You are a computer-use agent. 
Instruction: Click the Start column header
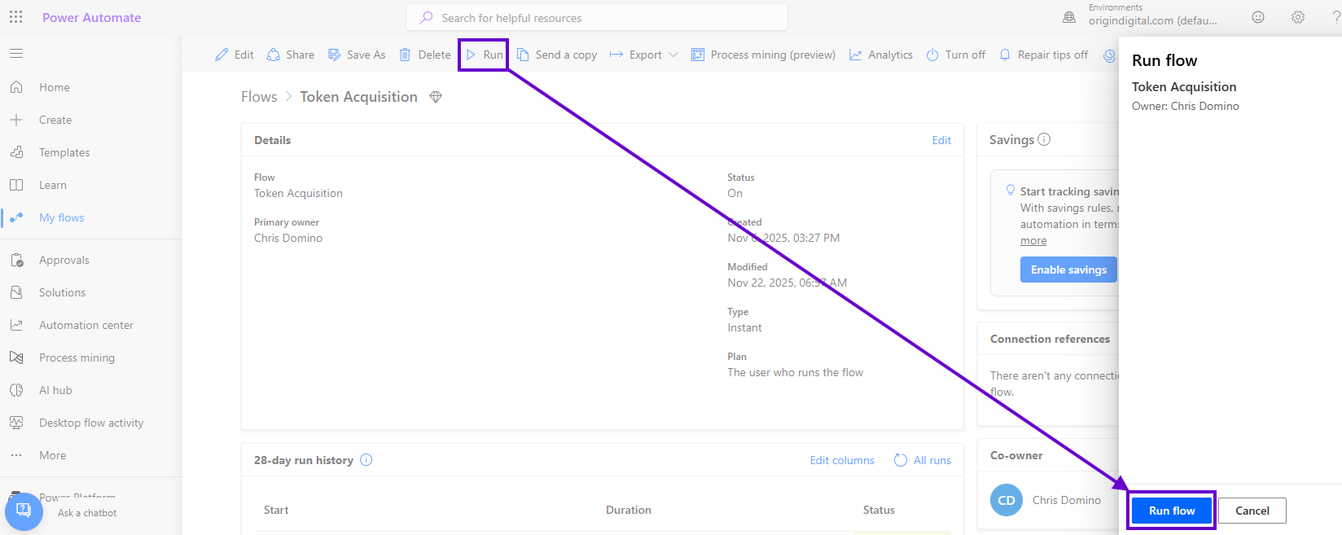[276, 510]
